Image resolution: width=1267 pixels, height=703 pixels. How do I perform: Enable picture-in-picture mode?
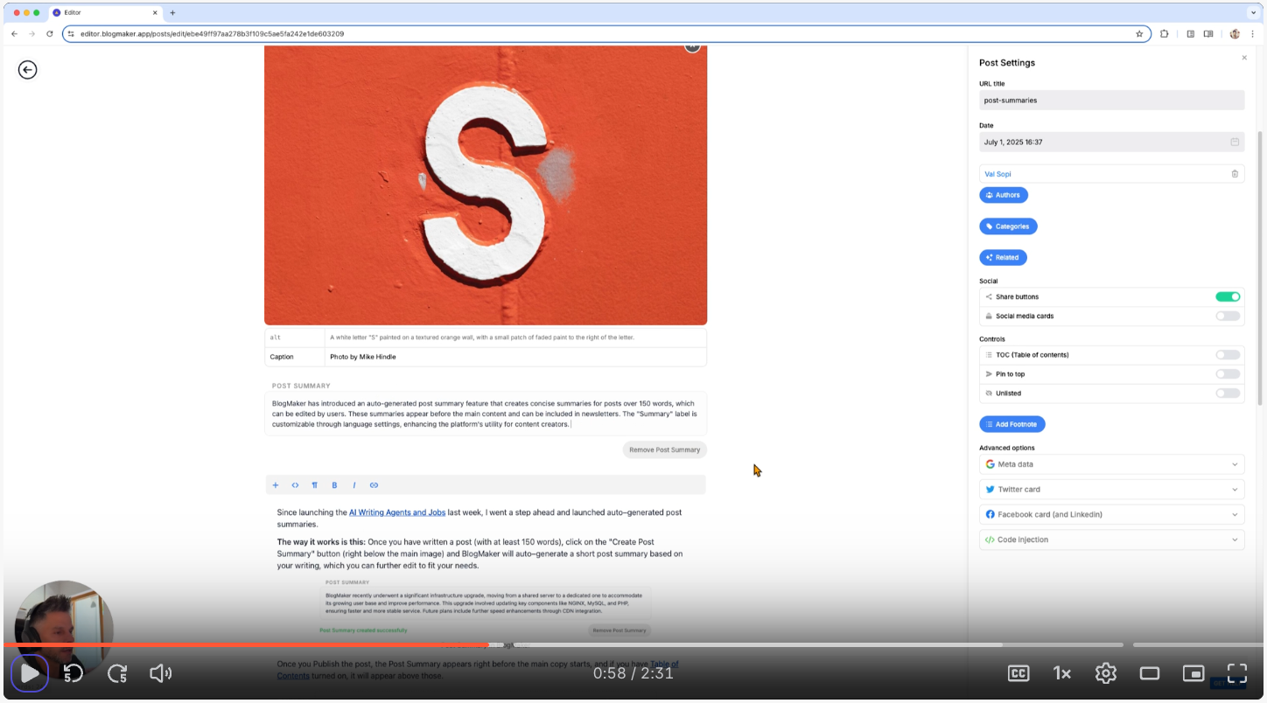click(x=1193, y=673)
